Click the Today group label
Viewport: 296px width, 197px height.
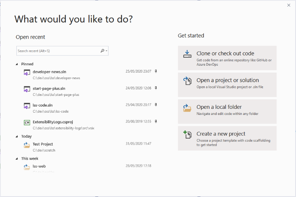[x=26, y=136]
